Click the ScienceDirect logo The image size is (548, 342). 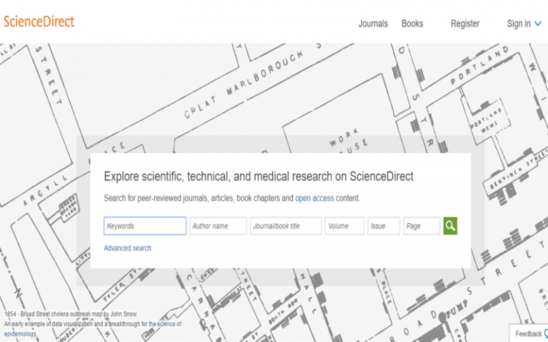39,21
